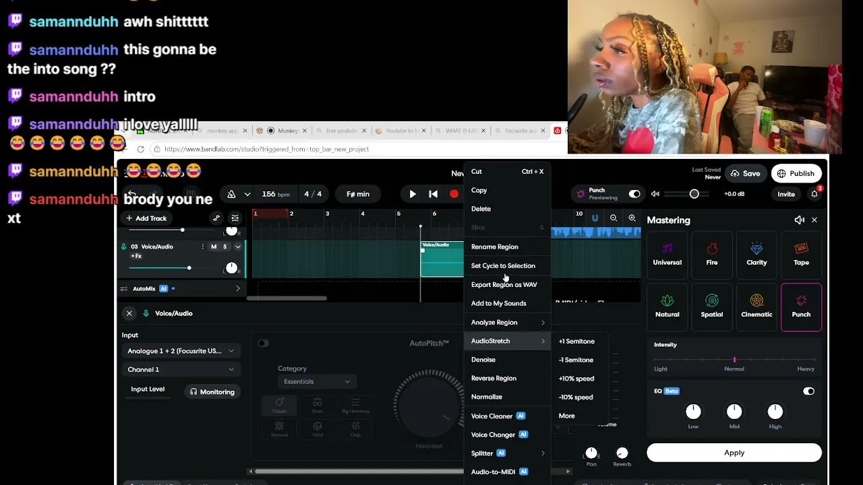Screen dimensions: 863x485
Task: Open the notifications bell icon
Action: coord(814,194)
